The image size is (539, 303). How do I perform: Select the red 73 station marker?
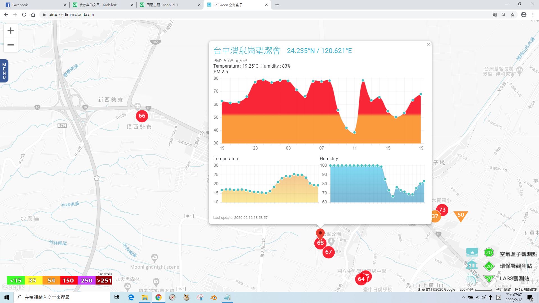point(442,210)
